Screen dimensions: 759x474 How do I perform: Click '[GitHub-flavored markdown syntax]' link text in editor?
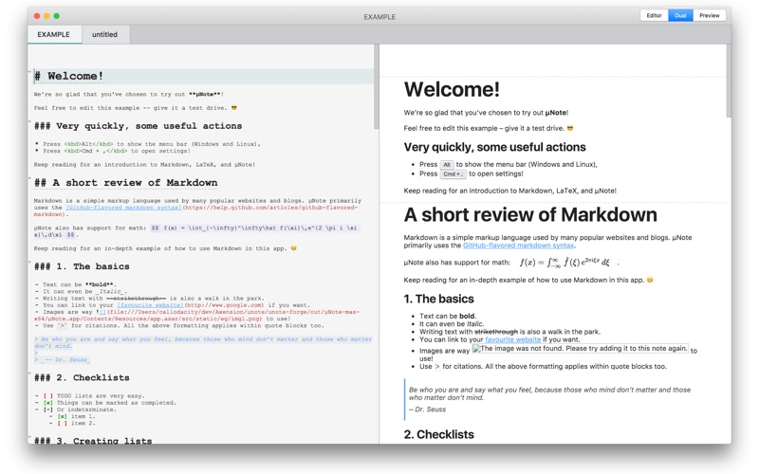coord(123,208)
